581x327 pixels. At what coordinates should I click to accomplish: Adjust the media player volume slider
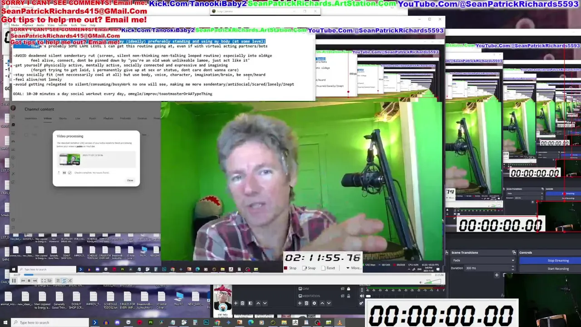(x=433, y=282)
